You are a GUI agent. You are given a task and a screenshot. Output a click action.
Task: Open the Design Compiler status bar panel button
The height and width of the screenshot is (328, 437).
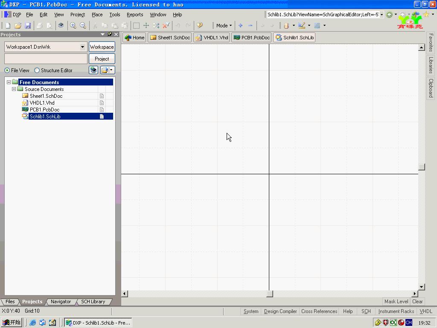coord(280,311)
